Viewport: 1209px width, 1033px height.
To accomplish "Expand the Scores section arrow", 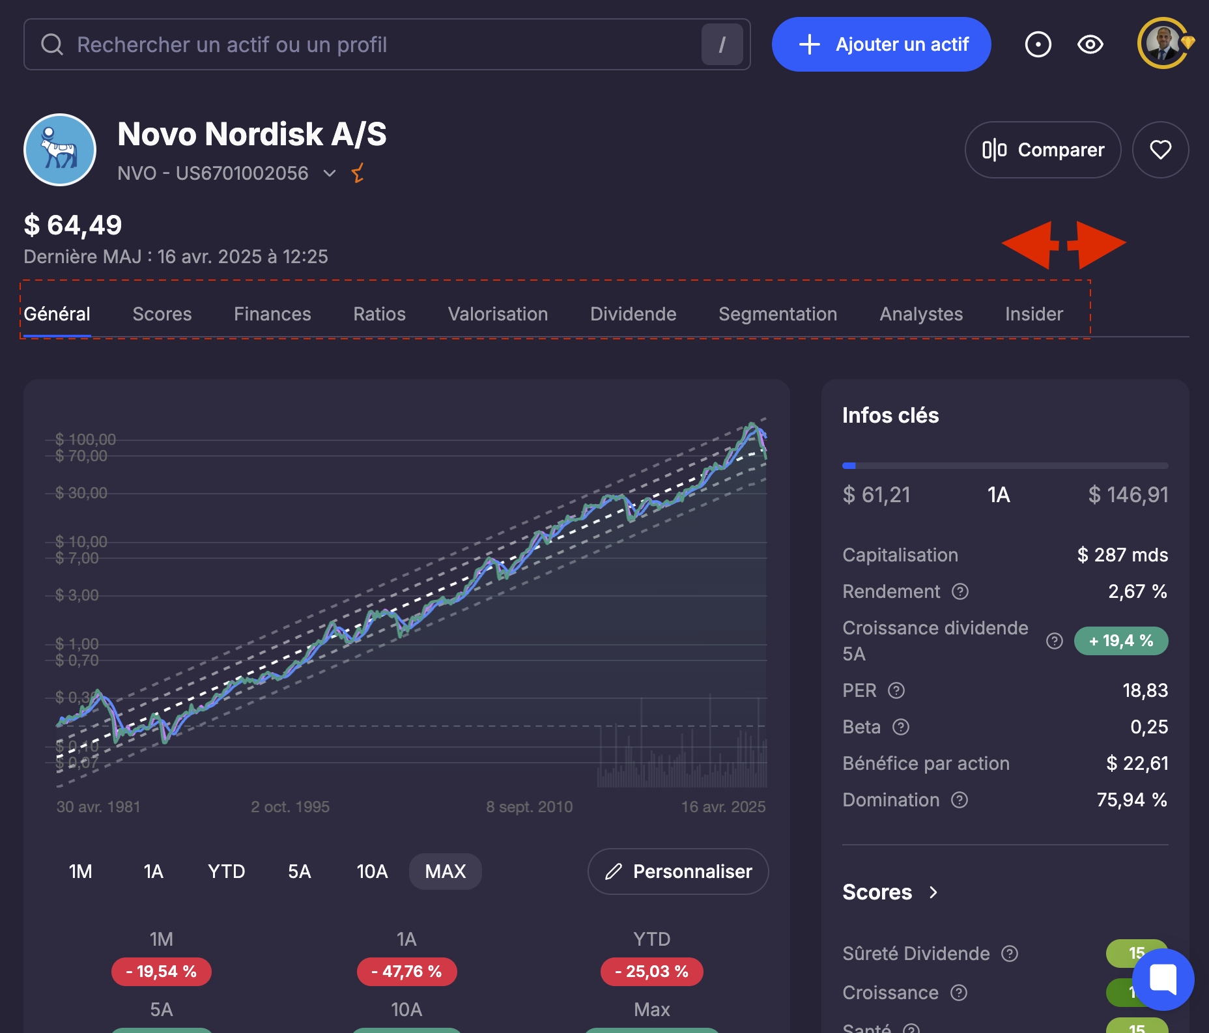I will pos(933,892).
